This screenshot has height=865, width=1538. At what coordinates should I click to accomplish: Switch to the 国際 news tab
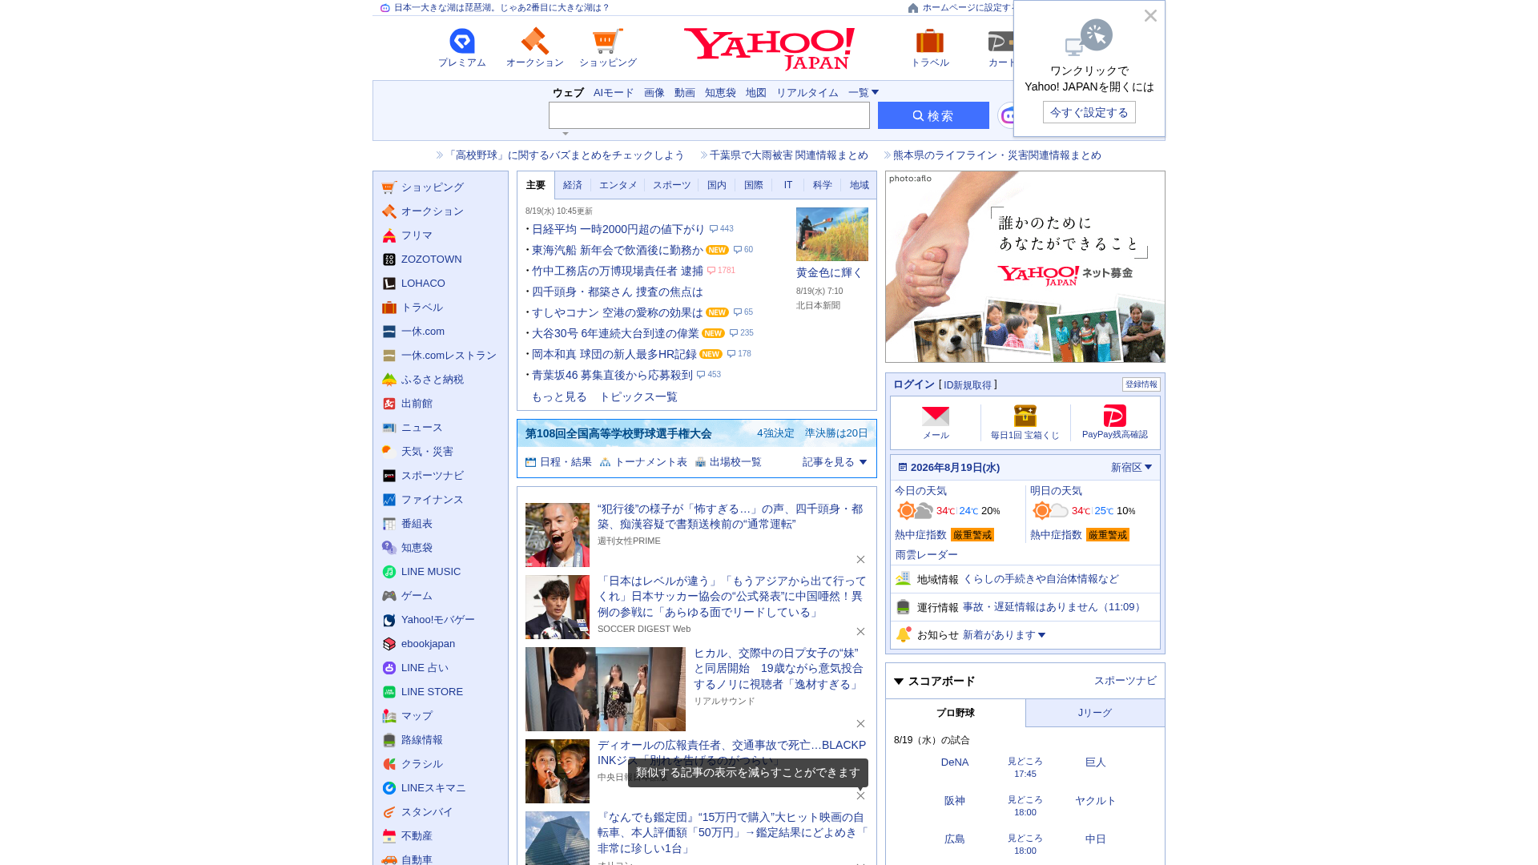click(754, 185)
